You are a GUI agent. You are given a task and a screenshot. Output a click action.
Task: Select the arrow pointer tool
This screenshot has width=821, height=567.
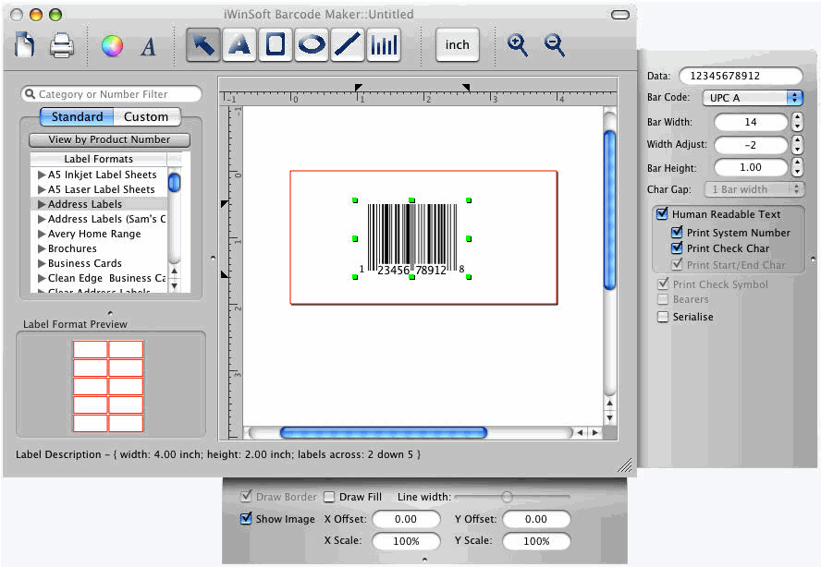[x=202, y=44]
